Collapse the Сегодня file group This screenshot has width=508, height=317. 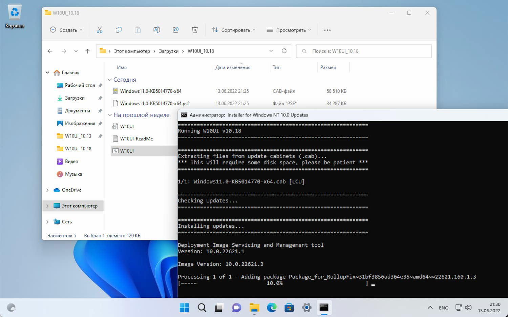tap(110, 80)
